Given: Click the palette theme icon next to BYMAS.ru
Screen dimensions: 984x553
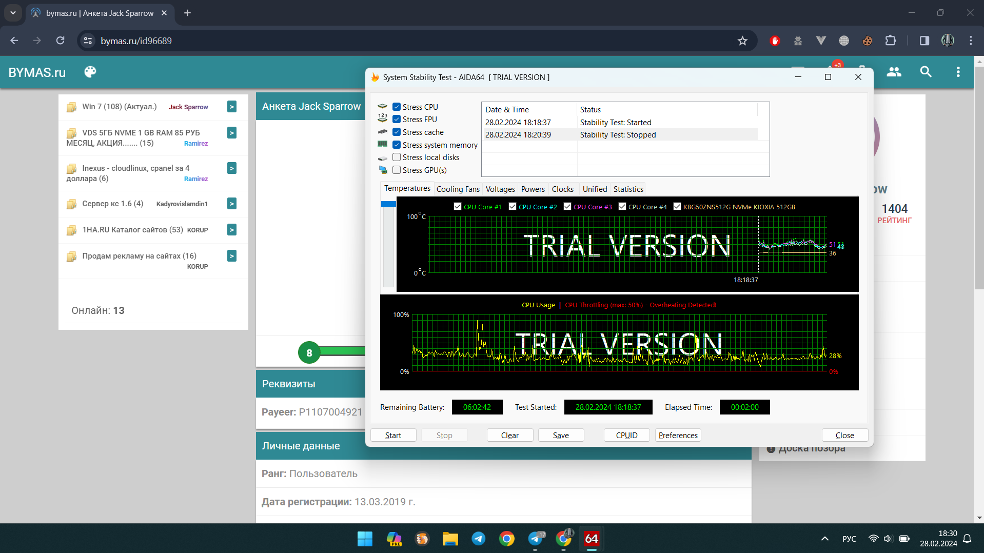Looking at the screenshot, I should point(90,72).
